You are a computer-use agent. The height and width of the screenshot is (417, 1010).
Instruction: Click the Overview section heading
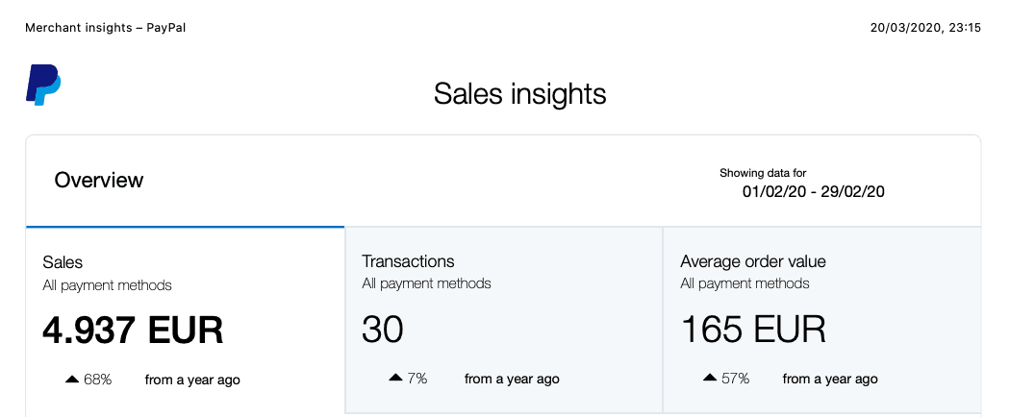(x=99, y=180)
